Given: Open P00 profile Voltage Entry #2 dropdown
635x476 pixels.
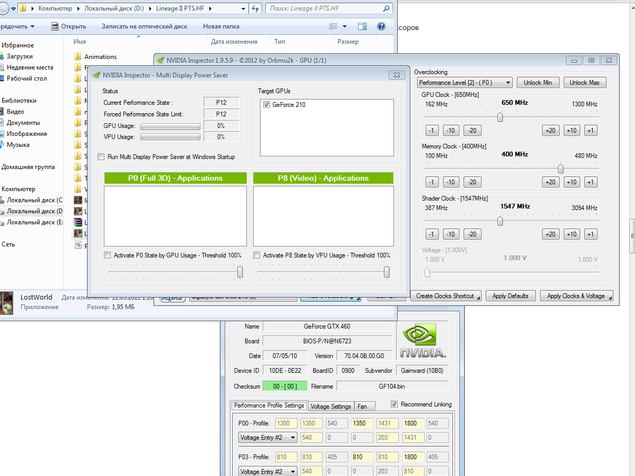Looking at the screenshot, I should point(268,438).
